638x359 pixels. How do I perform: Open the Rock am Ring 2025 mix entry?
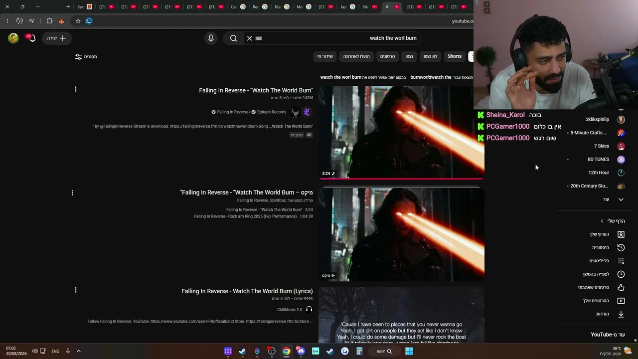click(x=254, y=216)
